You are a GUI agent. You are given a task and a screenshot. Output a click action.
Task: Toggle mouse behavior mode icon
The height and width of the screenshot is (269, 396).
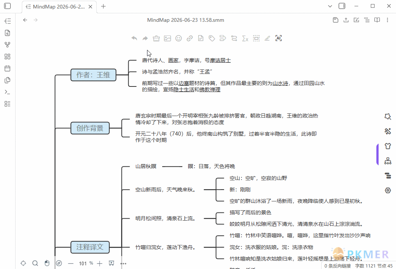pyautogui.click(x=47, y=263)
